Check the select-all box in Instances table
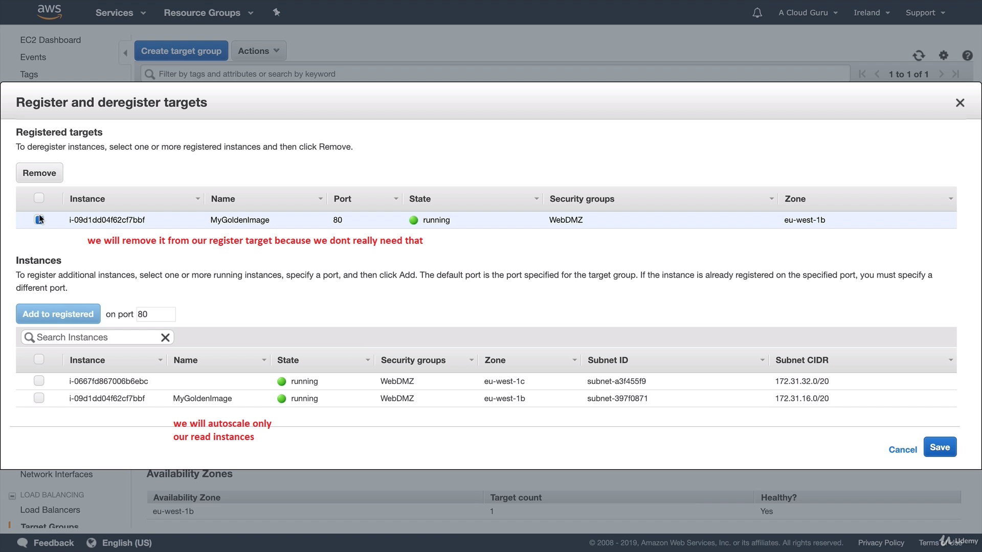Viewport: 982px width, 552px height. (39, 359)
